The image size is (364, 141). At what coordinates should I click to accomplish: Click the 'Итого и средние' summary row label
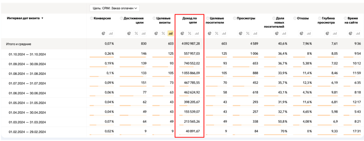pyautogui.click(x=19, y=44)
